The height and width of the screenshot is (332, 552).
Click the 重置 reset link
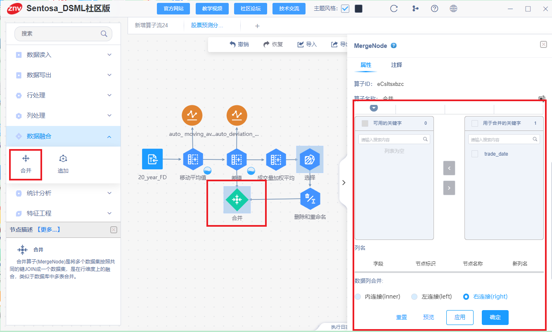(401, 317)
